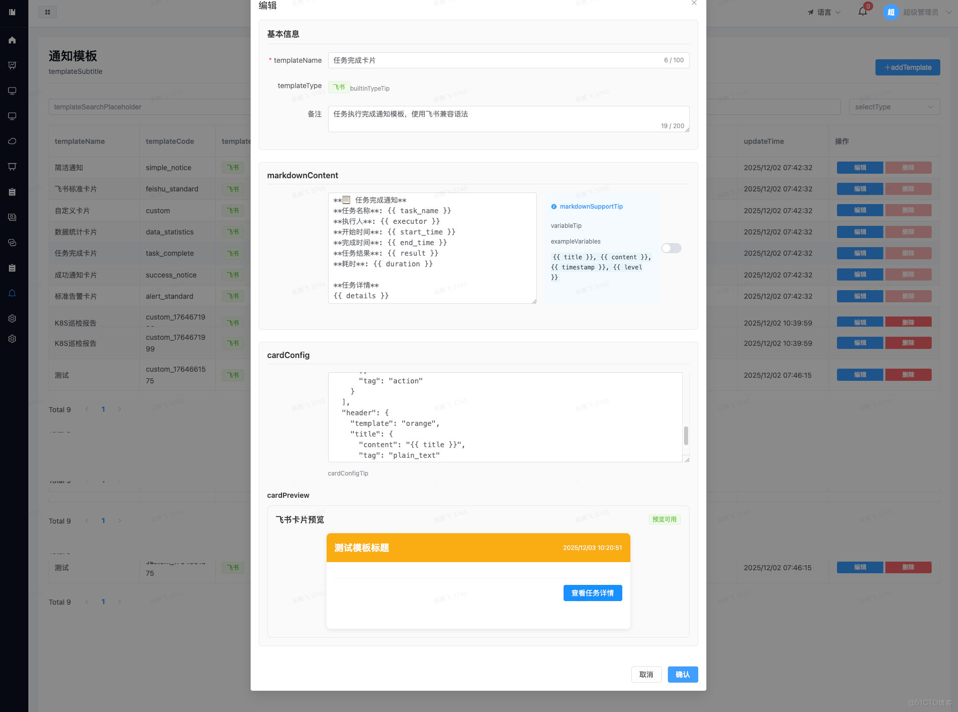The width and height of the screenshot is (958, 712).
Task: Click 删除 for the 简洁通知 row
Action: click(x=908, y=168)
